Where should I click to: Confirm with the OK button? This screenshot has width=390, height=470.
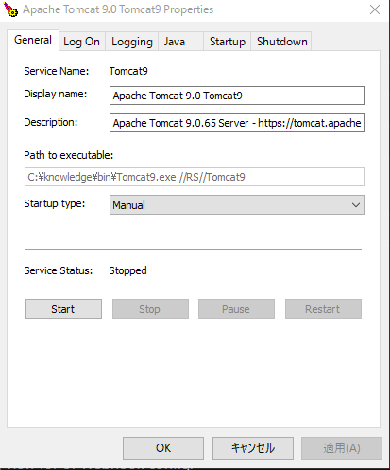pyautogui.click(x=163, y=448)
